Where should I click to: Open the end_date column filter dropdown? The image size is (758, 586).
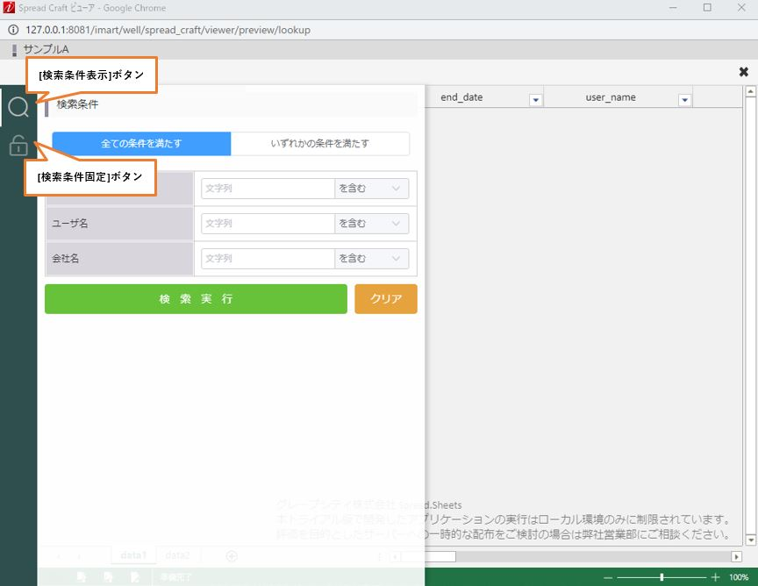pyautogui.click(x=535, y=100)
